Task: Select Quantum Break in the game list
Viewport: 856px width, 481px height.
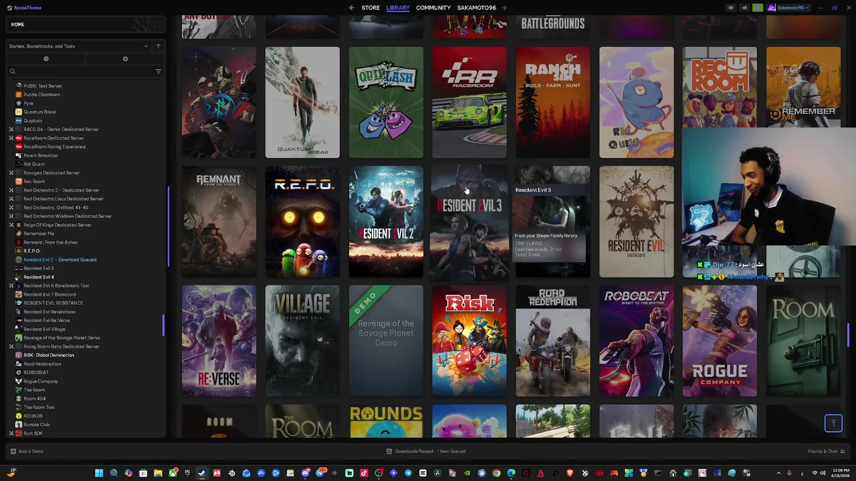Action: pyautogui.click(x=39, y=112)
